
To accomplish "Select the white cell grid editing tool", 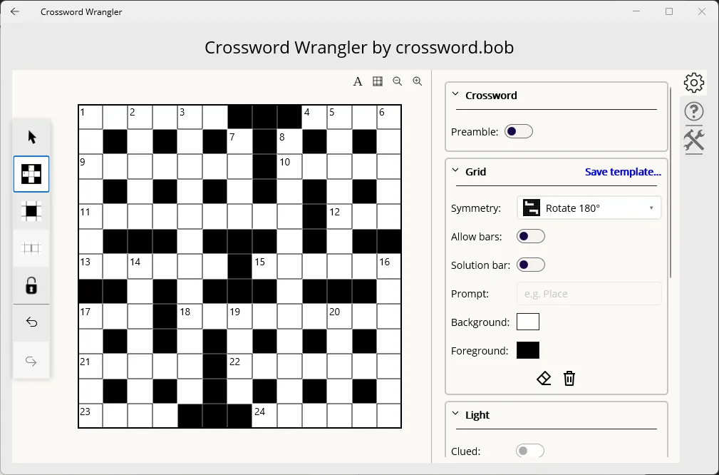I will [x=31, y=174].
